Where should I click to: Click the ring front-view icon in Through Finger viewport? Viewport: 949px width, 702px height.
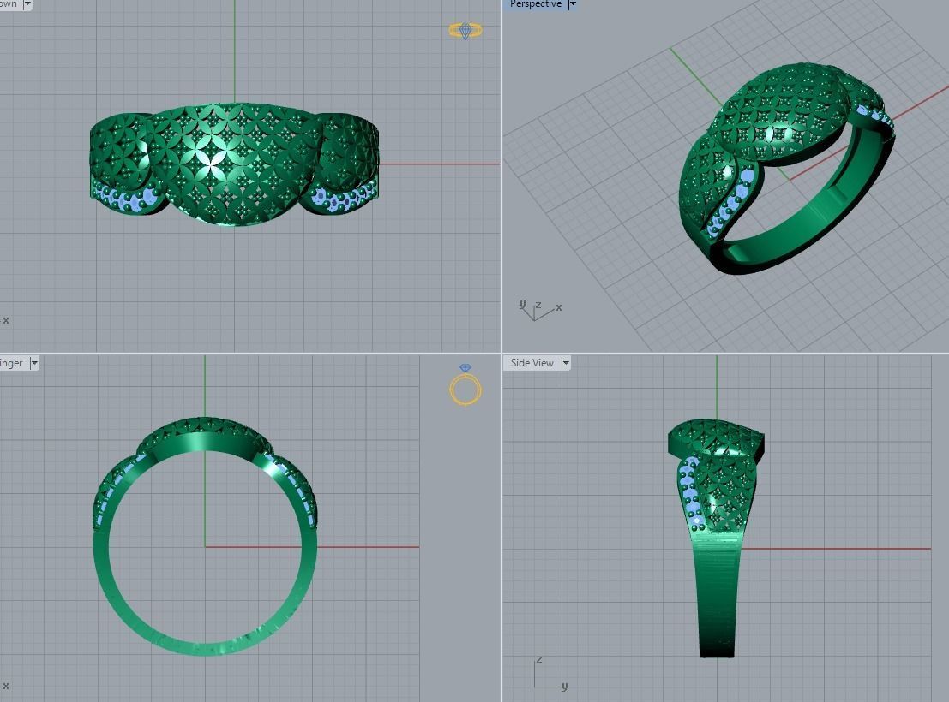tap(465, 385)
